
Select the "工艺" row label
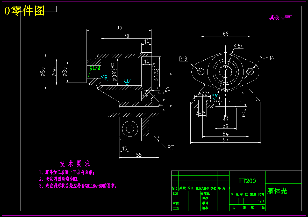pos(176,208)
